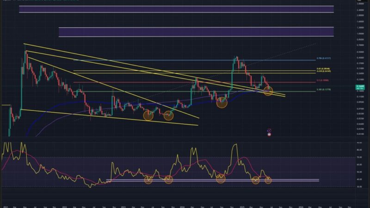This screenshot has height=208, width=370.
Task: Click the 40.00 level on the RSI scale
Action: [x=359, y=179]
